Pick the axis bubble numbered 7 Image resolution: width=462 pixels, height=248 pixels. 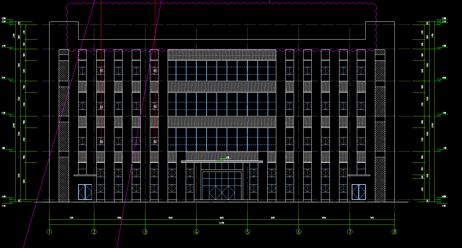click(350, 232)
